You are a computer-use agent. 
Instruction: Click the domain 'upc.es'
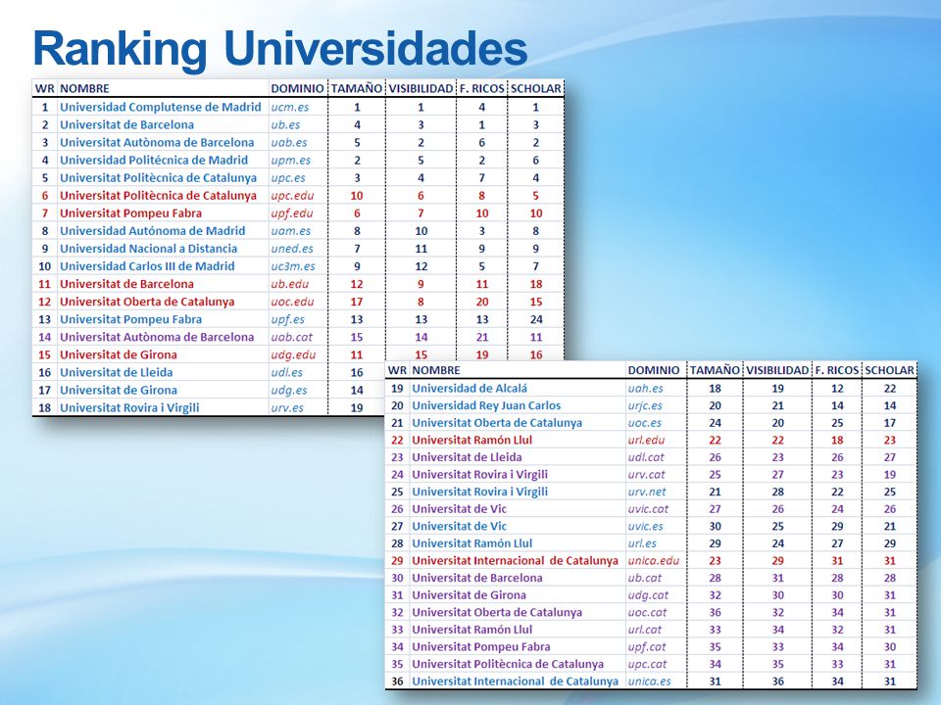(x=288, y=178)
